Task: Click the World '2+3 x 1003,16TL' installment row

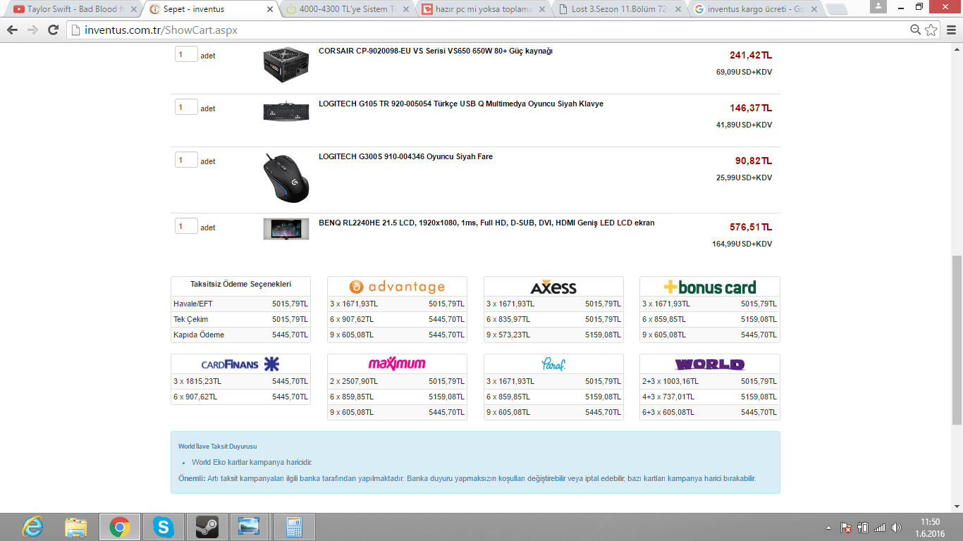Action: click(709, 381)
